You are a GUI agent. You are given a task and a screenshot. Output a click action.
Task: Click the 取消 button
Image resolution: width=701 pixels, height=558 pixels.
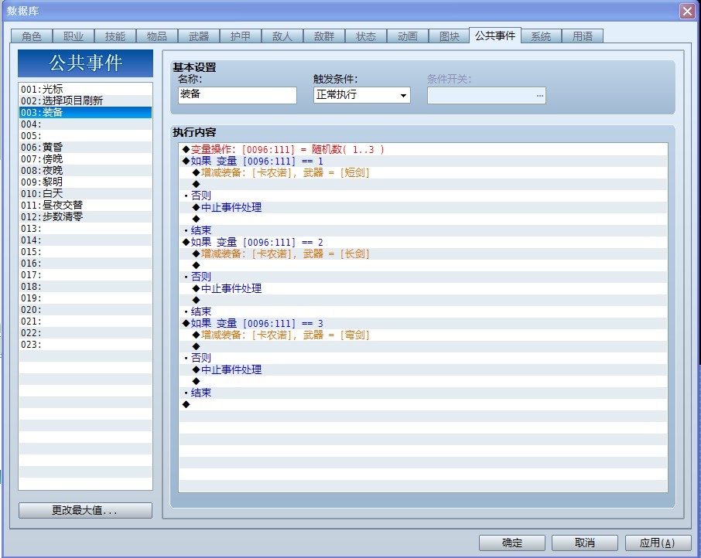tap(585, 543)
